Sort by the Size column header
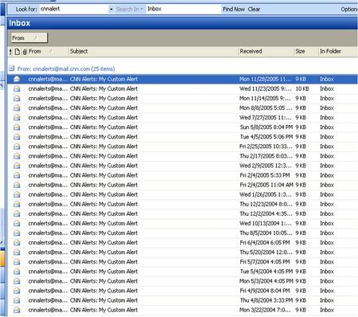Image resolution: width=358 pixels, height=317 pixels. point(306,52)
